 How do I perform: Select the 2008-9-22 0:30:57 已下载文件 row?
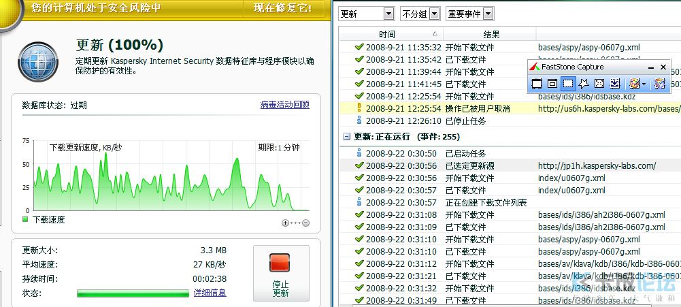pos(510,190)
